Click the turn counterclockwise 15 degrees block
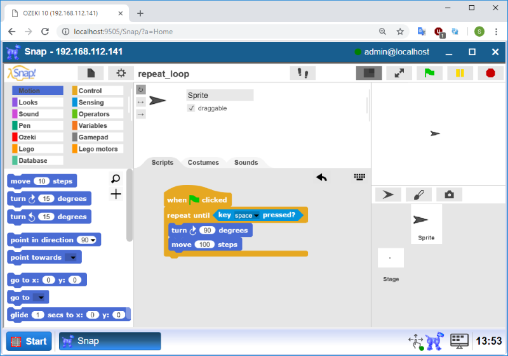The height and width of the screenshot is (356, 508). [x=49, y=217]
